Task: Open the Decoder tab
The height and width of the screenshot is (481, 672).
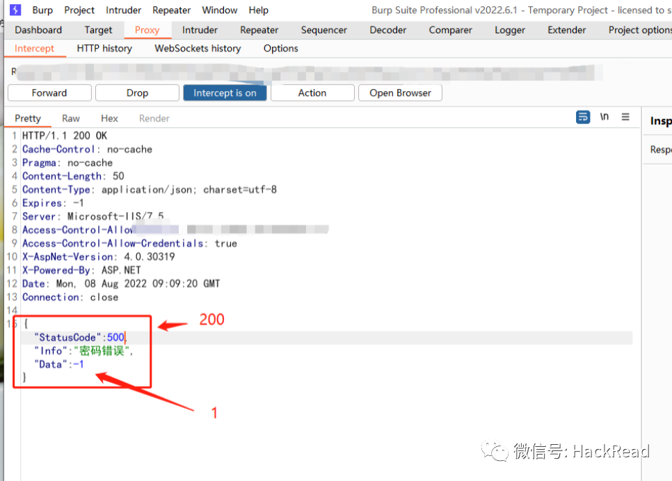Action: pos(388,30)
